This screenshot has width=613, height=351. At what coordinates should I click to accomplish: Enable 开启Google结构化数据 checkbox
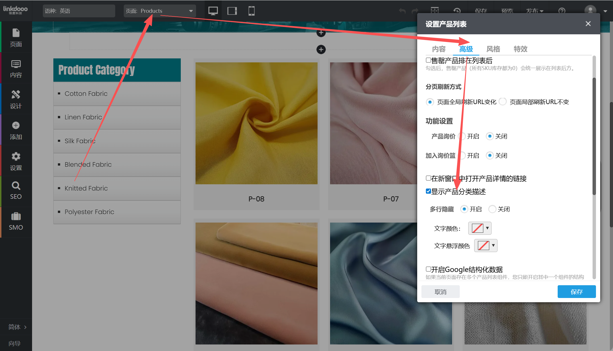click(429, 269)
